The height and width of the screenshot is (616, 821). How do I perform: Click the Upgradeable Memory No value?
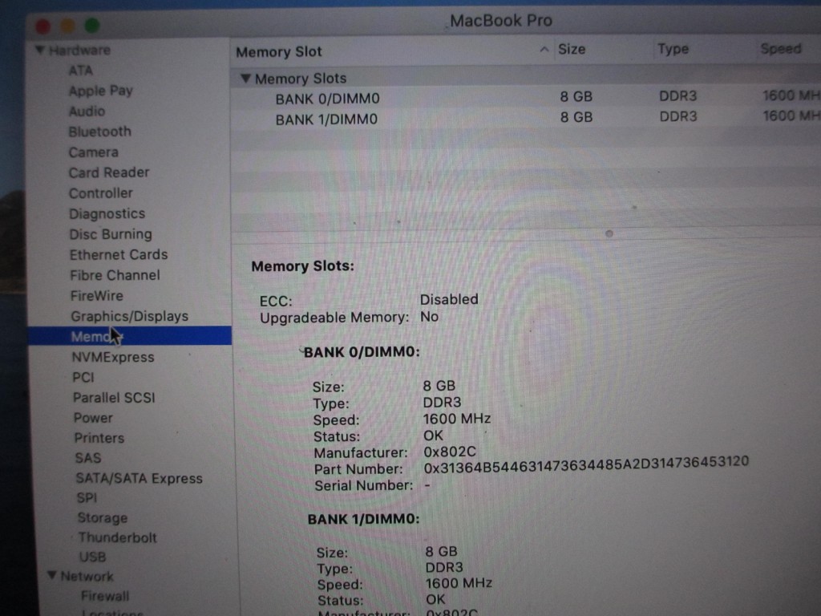tap(430, 317)
